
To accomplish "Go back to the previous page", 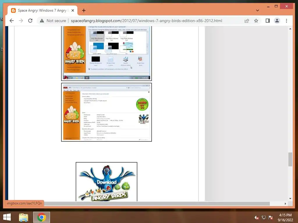I will 12,21.
